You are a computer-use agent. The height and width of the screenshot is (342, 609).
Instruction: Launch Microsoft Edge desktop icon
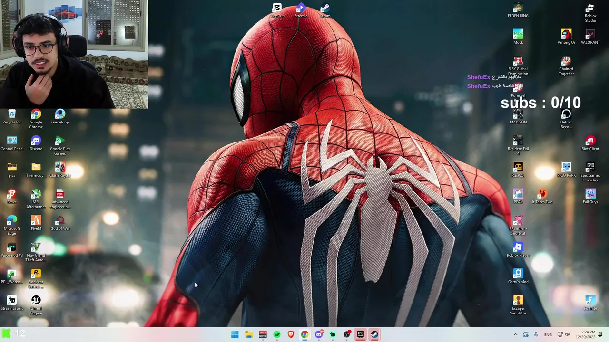point(12,226)
